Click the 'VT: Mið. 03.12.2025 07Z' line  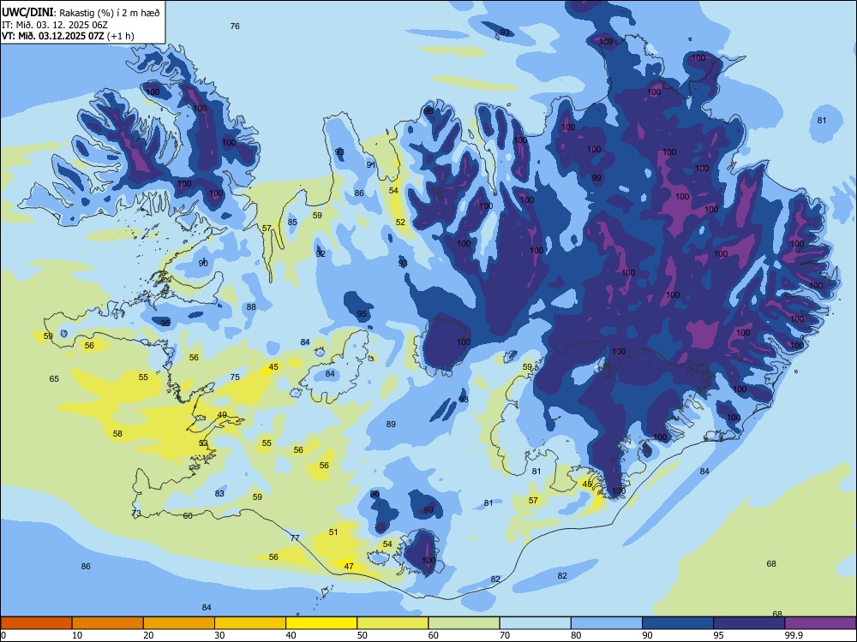[53, 36]
